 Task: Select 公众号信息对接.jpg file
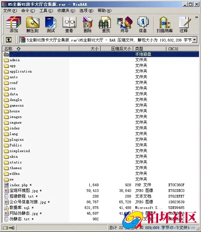(x=27, y=202)
